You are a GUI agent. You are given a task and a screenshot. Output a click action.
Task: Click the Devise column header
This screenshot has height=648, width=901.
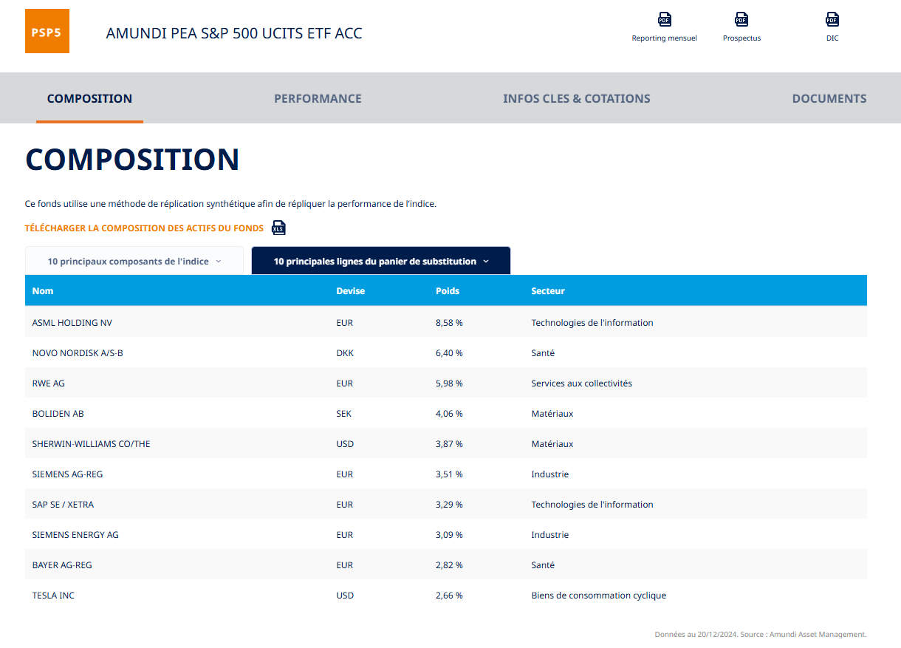pos(351,291)
